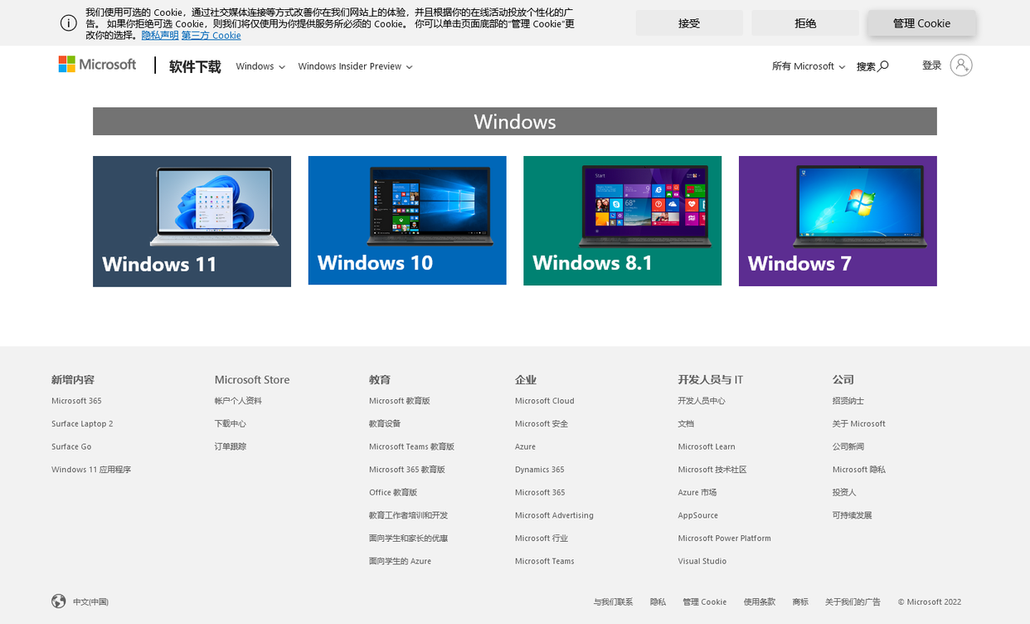Click the 软件下载 site title
1030x624 pixels.
[x=195, y=66]
